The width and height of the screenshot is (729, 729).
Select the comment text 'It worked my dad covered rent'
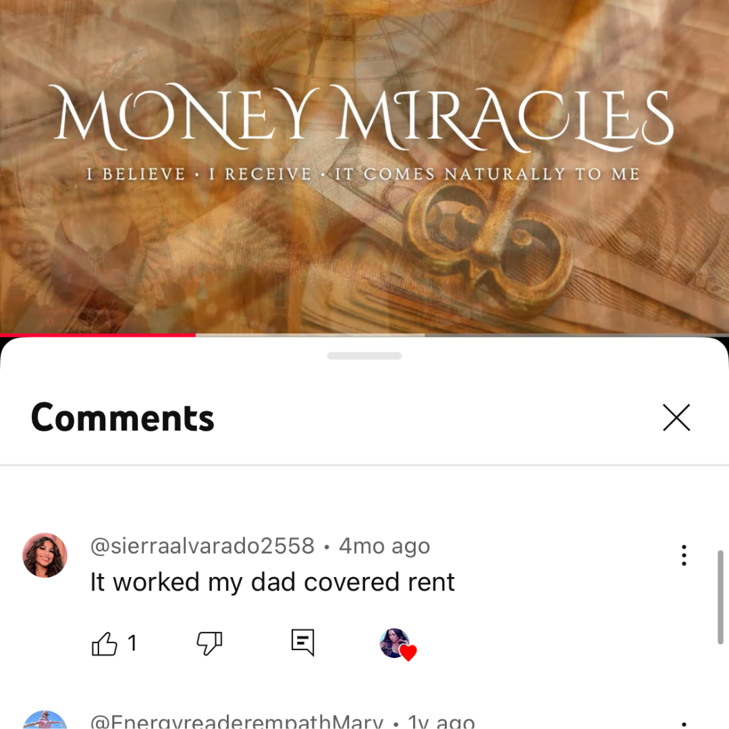pos(273,582)
